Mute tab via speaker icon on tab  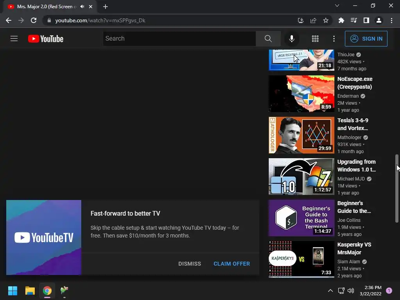tap(82, 7)
